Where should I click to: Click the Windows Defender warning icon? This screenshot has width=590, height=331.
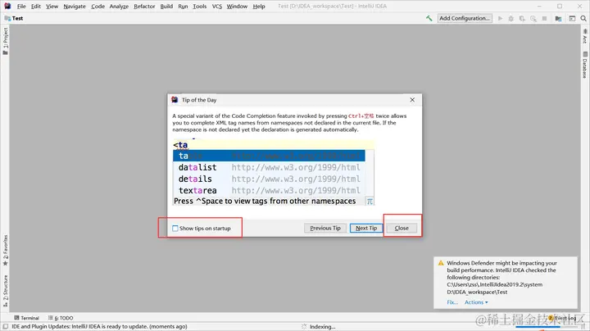pyautogui.click(x=441, y=263)
